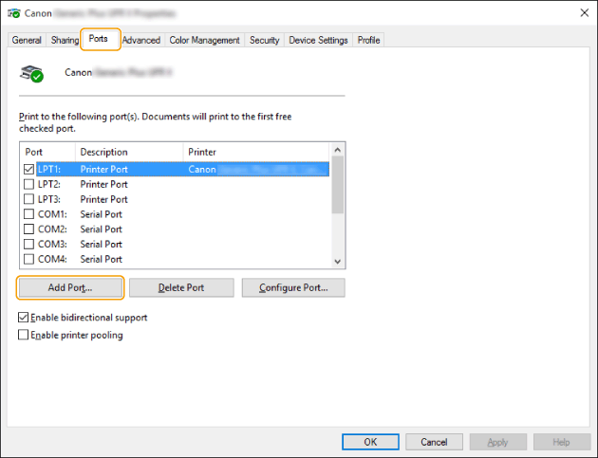Click the Delete Port button
The width and height of the screenshot is (598, 458).
point(181,287)
